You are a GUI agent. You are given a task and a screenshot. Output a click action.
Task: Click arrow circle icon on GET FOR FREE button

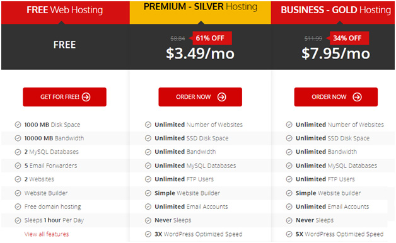[x=86, y=97]
